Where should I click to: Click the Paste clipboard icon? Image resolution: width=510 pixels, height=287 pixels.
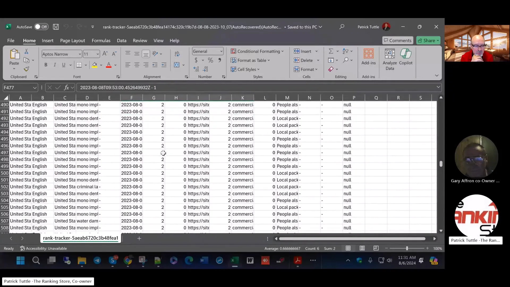[x=14, y=54]
